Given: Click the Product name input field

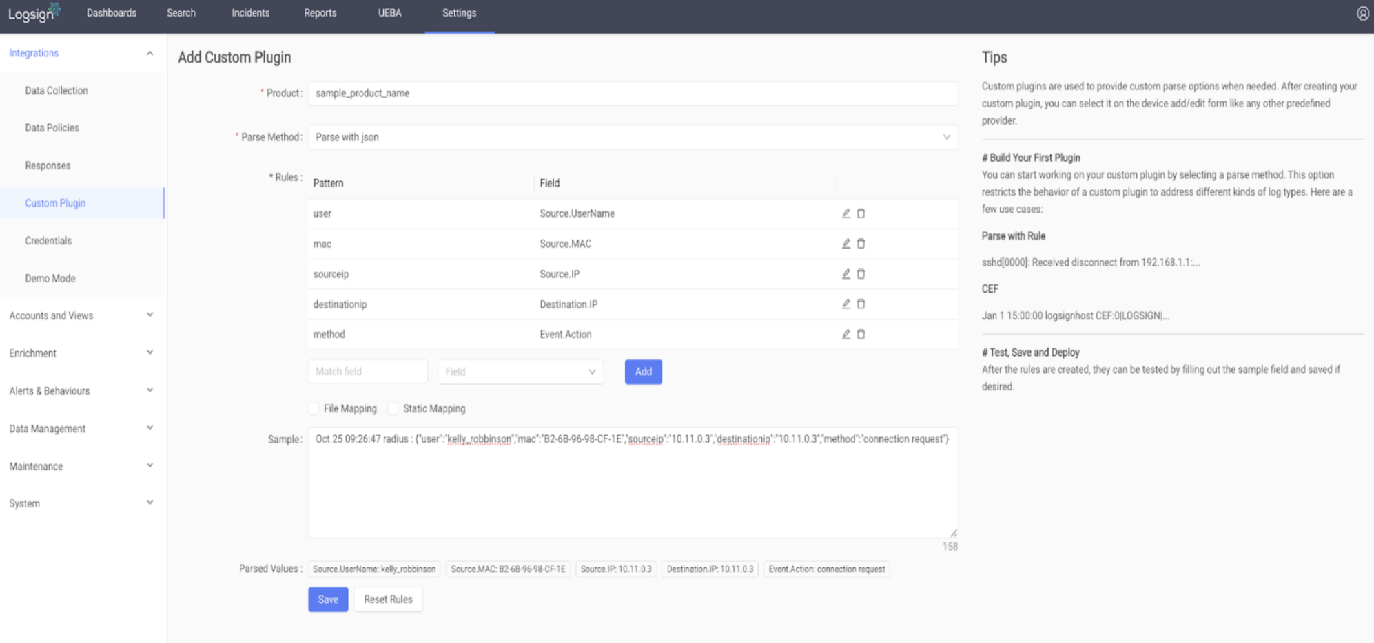Looking at the screenshot, I should tap(633, 93).
